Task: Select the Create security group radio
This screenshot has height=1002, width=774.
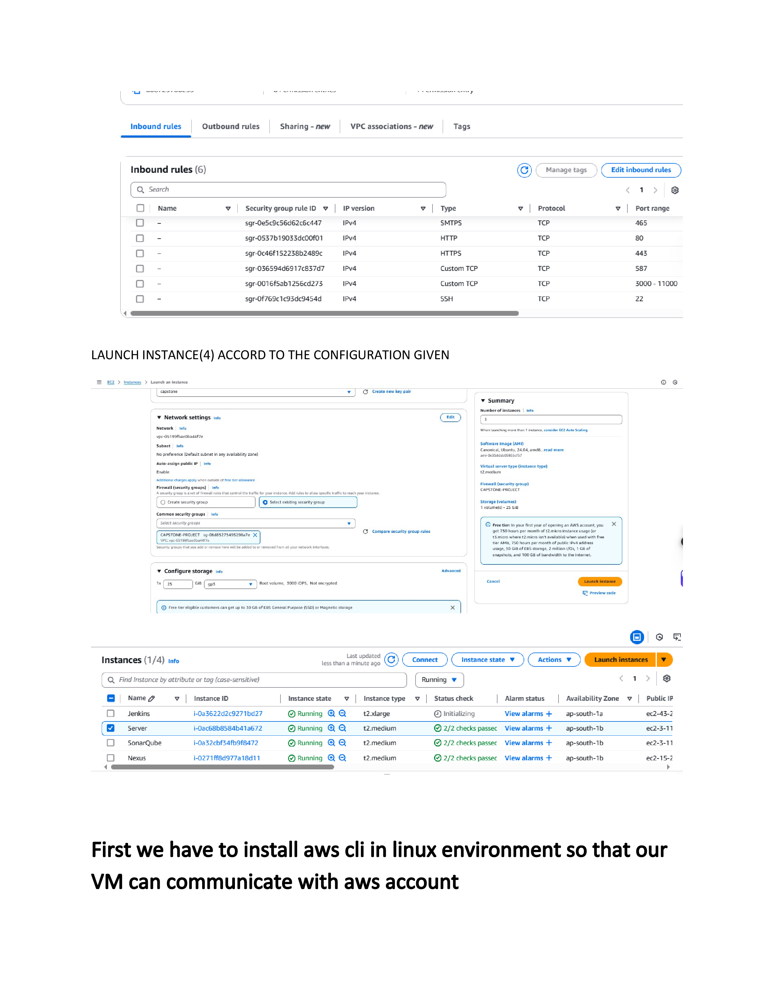Action: [163, 503]
